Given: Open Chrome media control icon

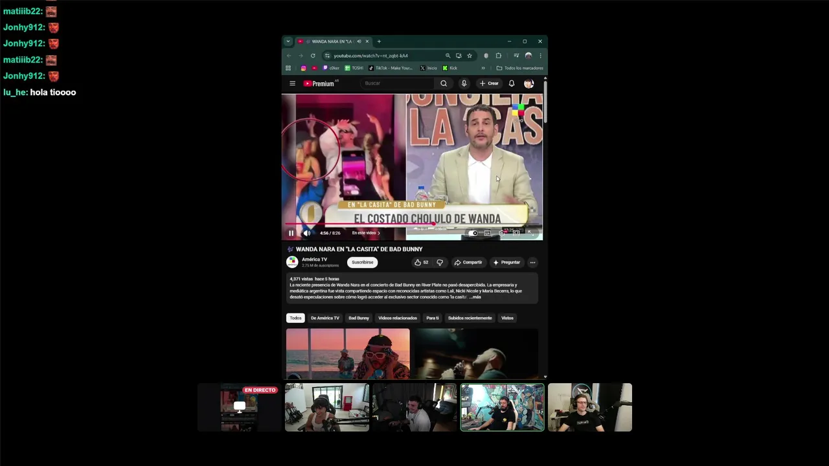Looking at the screenshot, I should pos(516,56).
